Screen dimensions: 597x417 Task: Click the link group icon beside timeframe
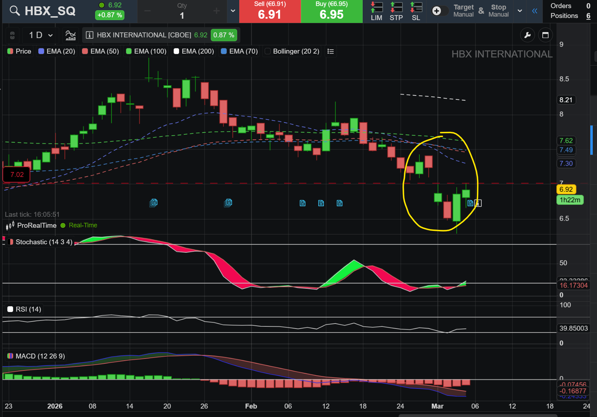tap(12, 35)
